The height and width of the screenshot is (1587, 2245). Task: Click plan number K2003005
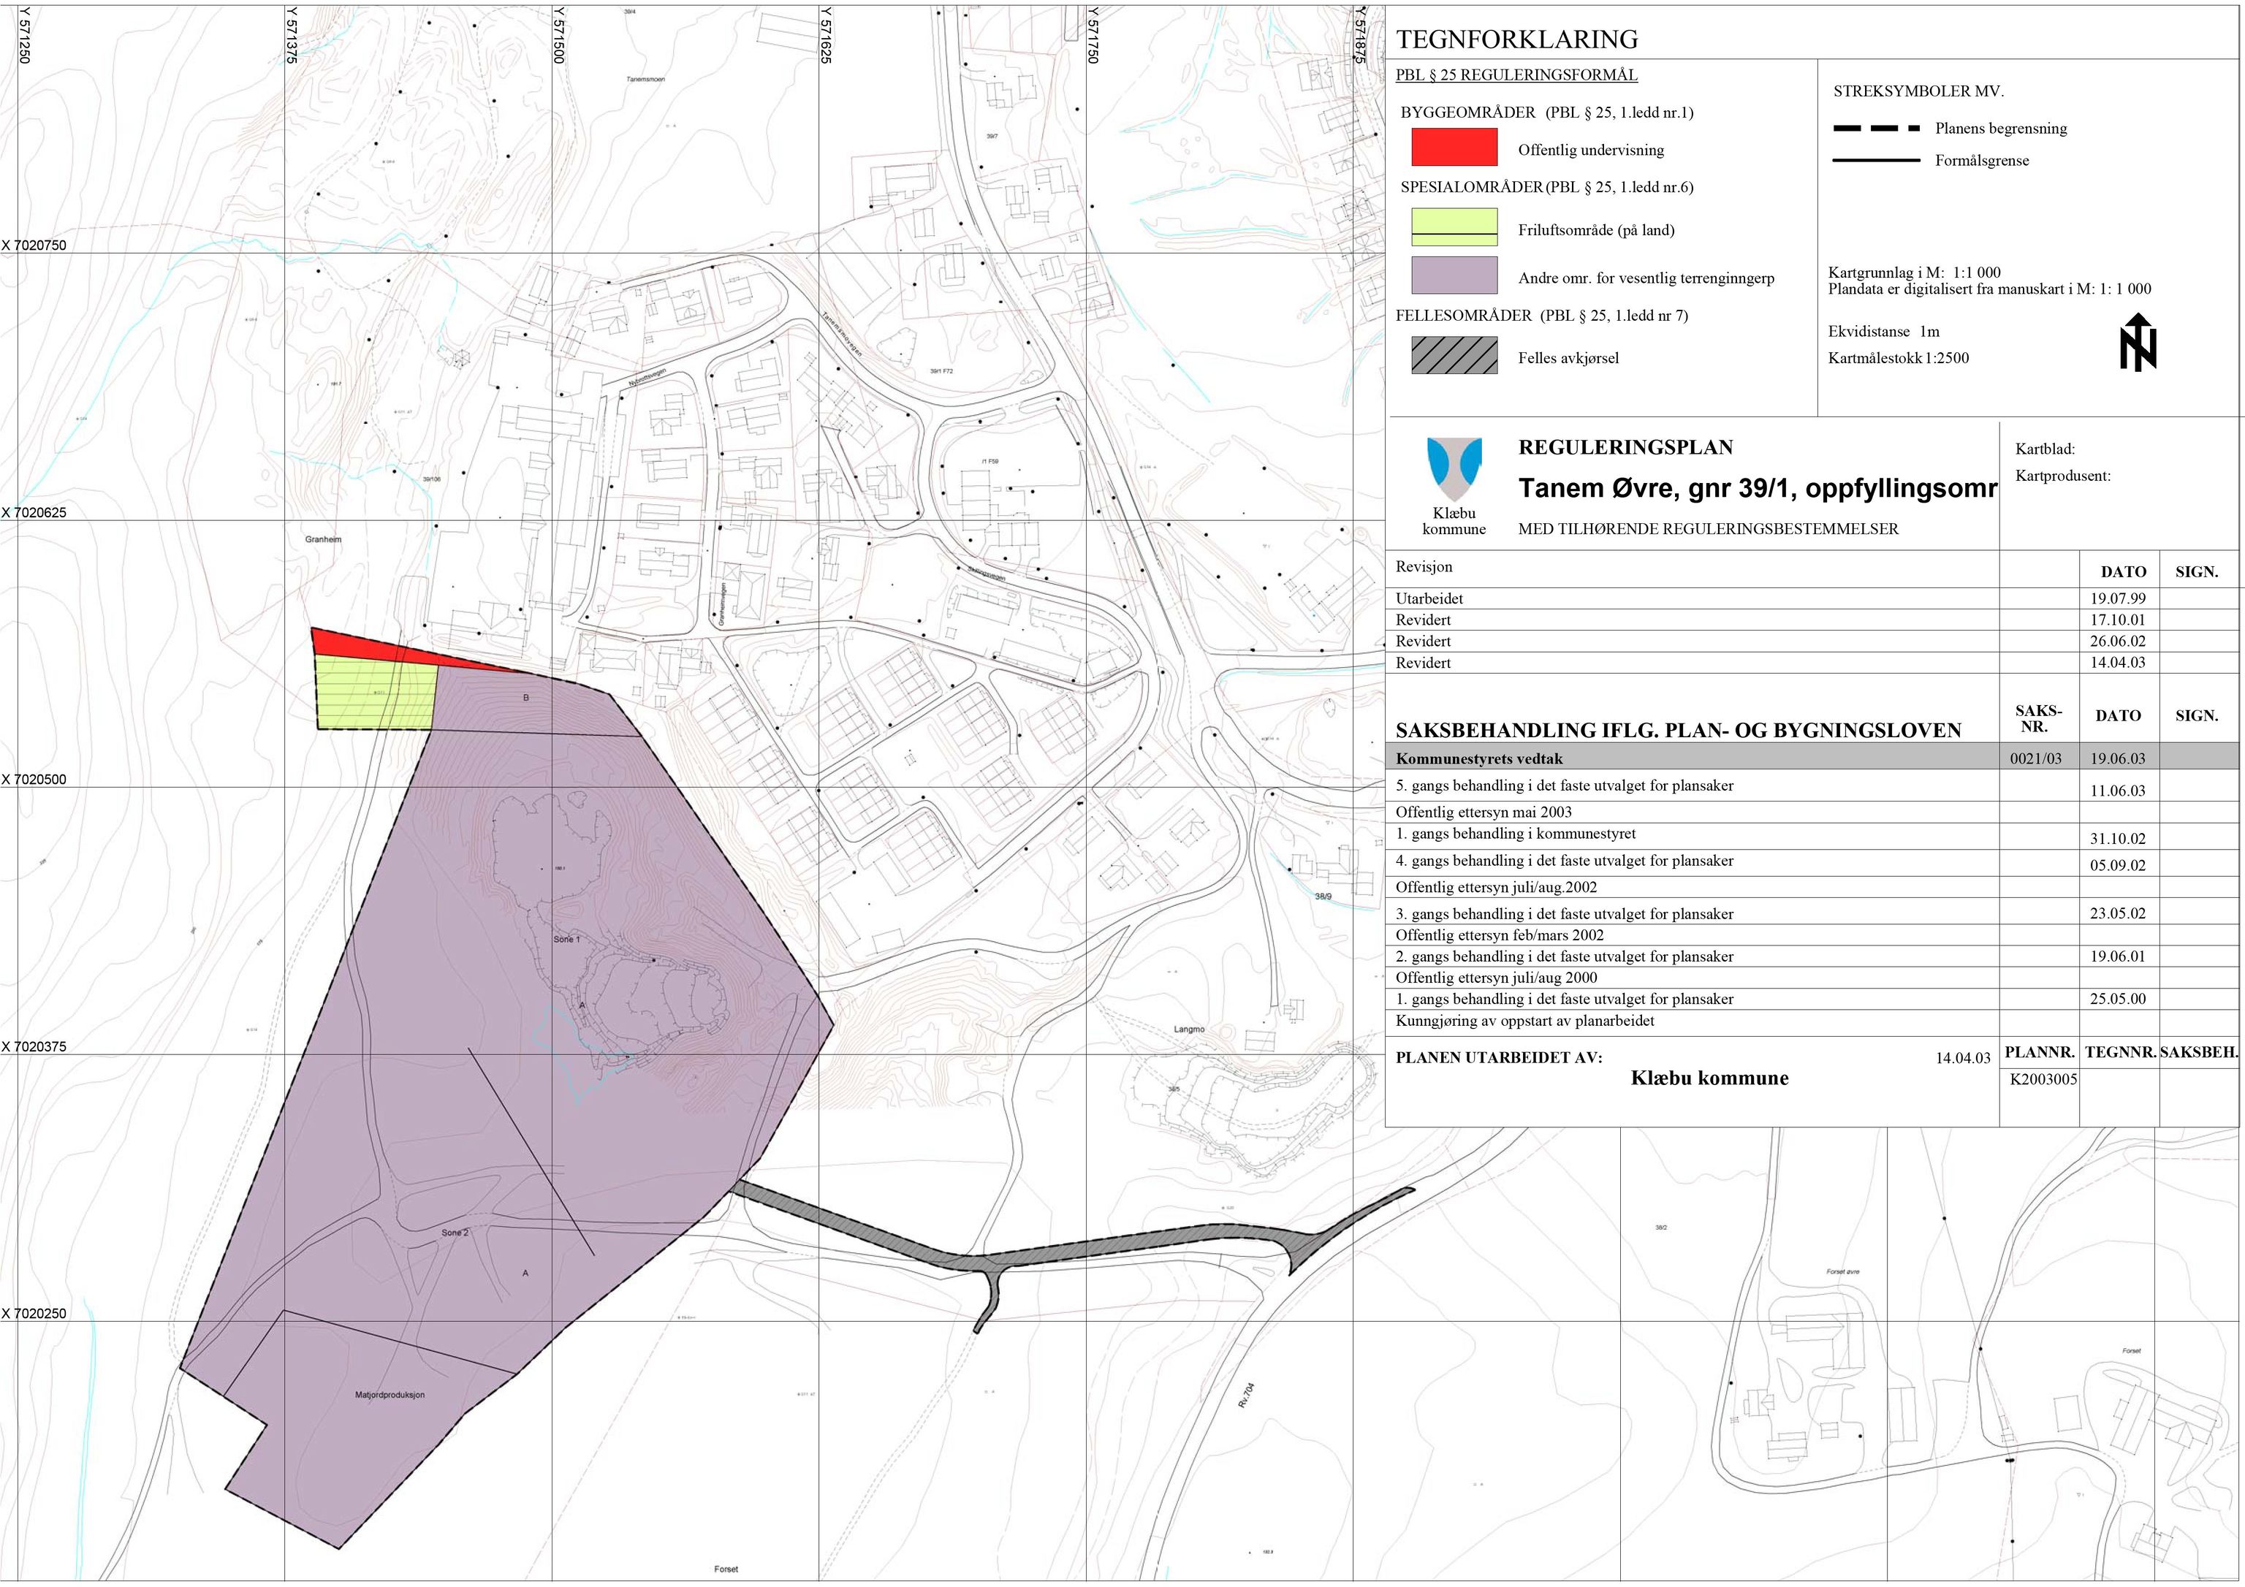2043,1081
